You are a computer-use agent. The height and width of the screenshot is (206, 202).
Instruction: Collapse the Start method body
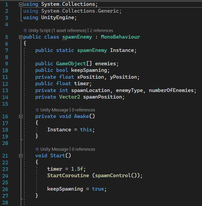[21, 156]
